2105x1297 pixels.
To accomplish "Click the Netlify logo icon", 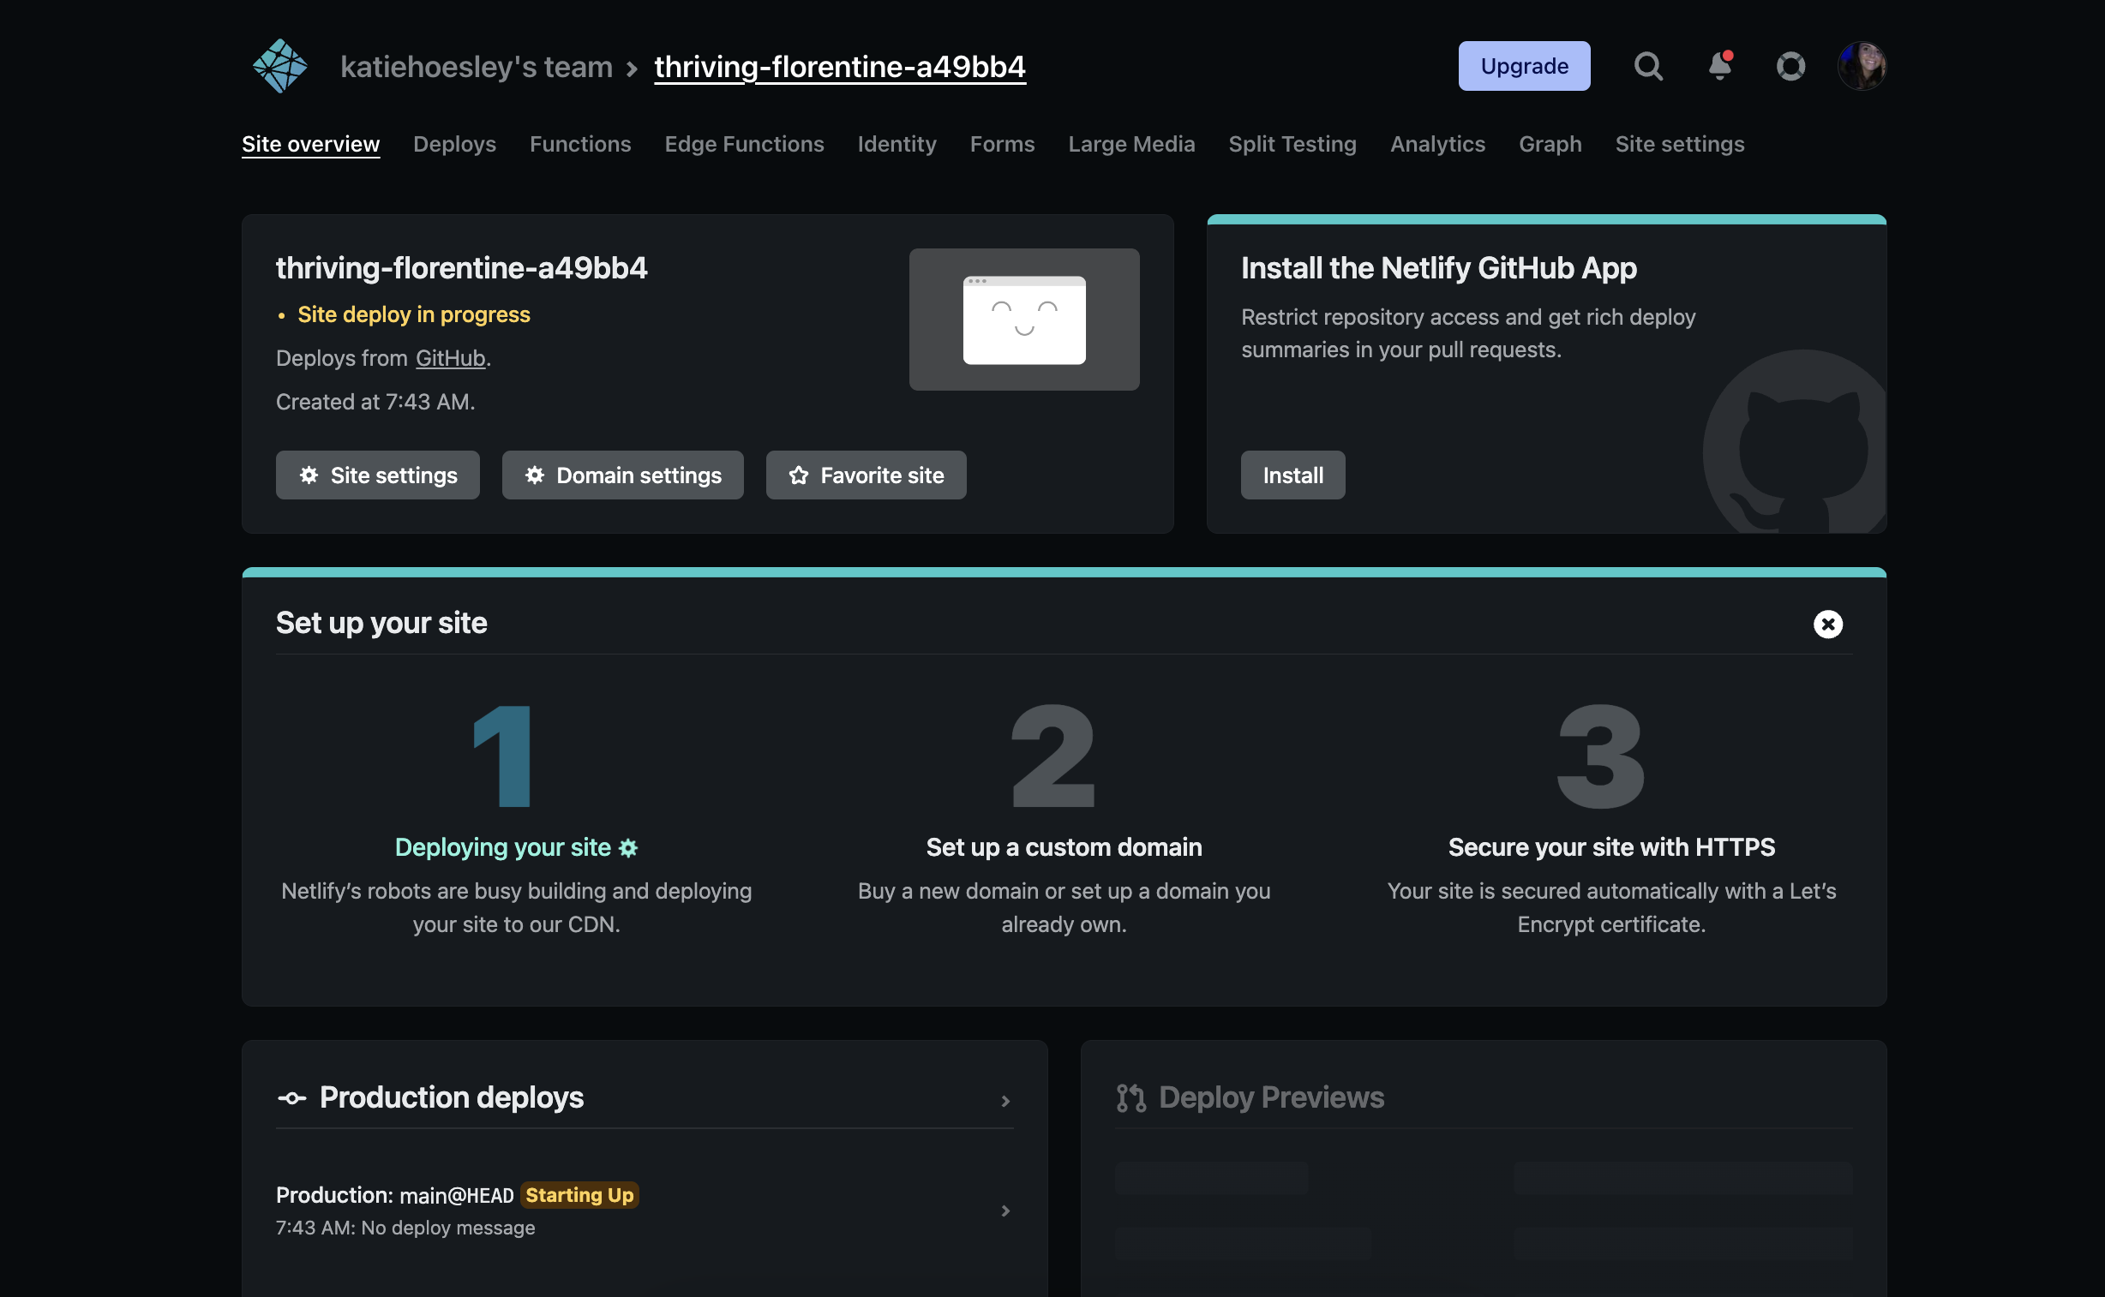I will click(x=279, y=66).
